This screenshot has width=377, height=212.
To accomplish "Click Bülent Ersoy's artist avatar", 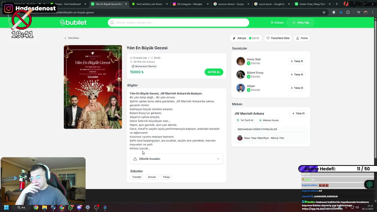I will coord(241,74).
